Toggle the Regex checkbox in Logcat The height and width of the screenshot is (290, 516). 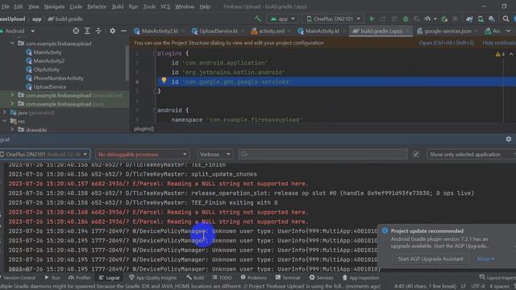[416, 154]
